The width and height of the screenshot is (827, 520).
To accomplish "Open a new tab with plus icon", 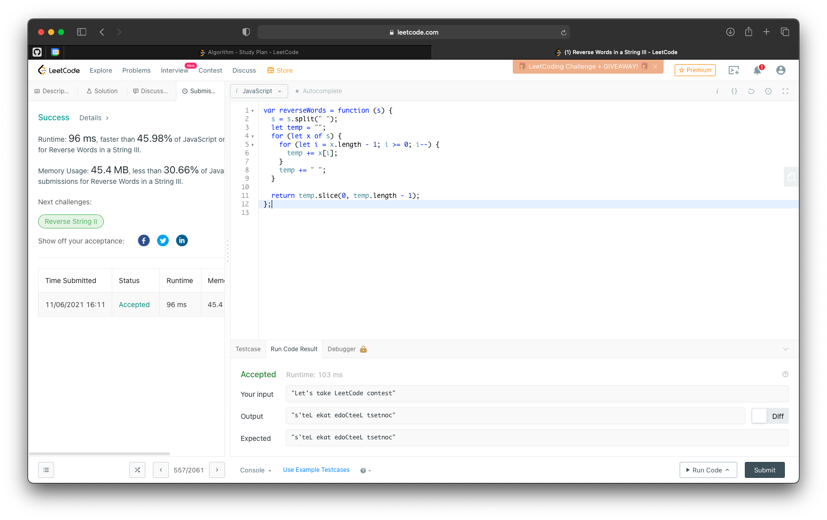I will coord(766,32).
